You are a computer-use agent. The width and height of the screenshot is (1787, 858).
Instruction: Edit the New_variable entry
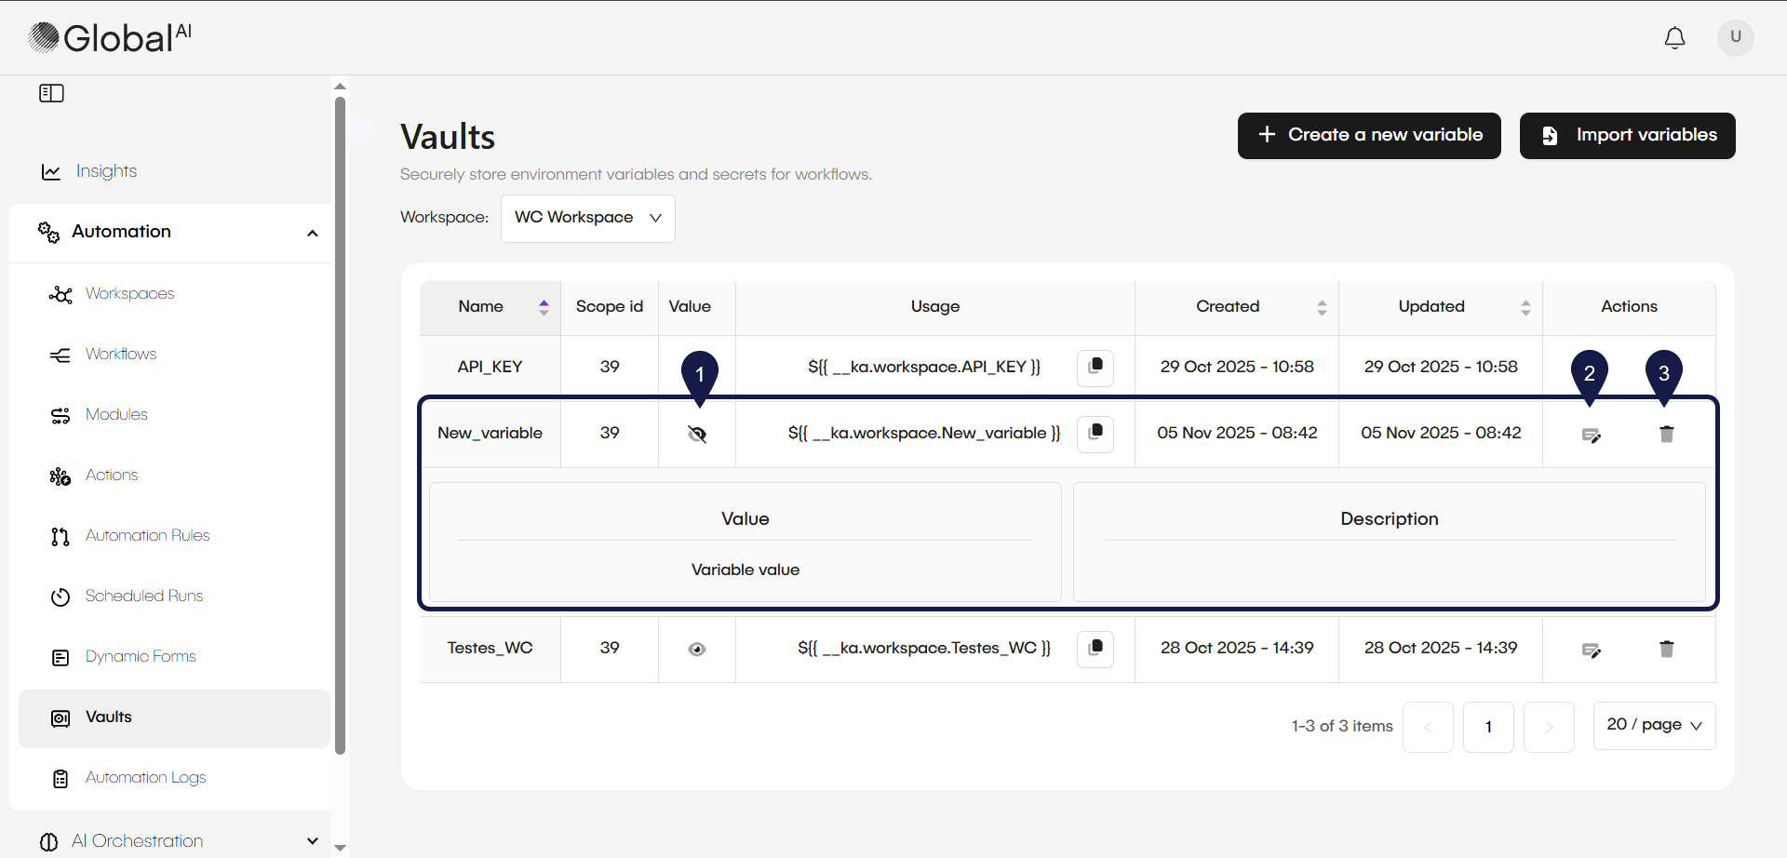click(x=1592, y=434)
